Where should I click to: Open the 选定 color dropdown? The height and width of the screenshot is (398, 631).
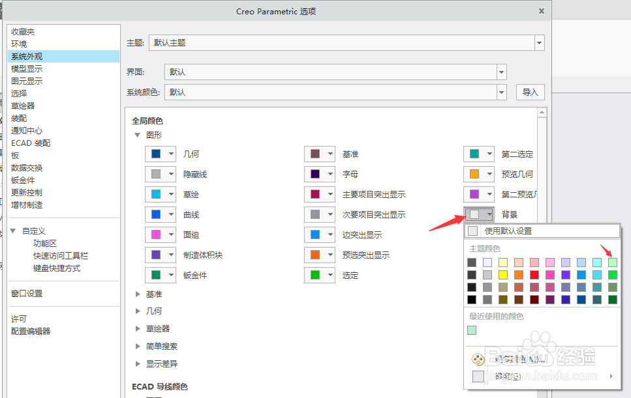[320, 275]
